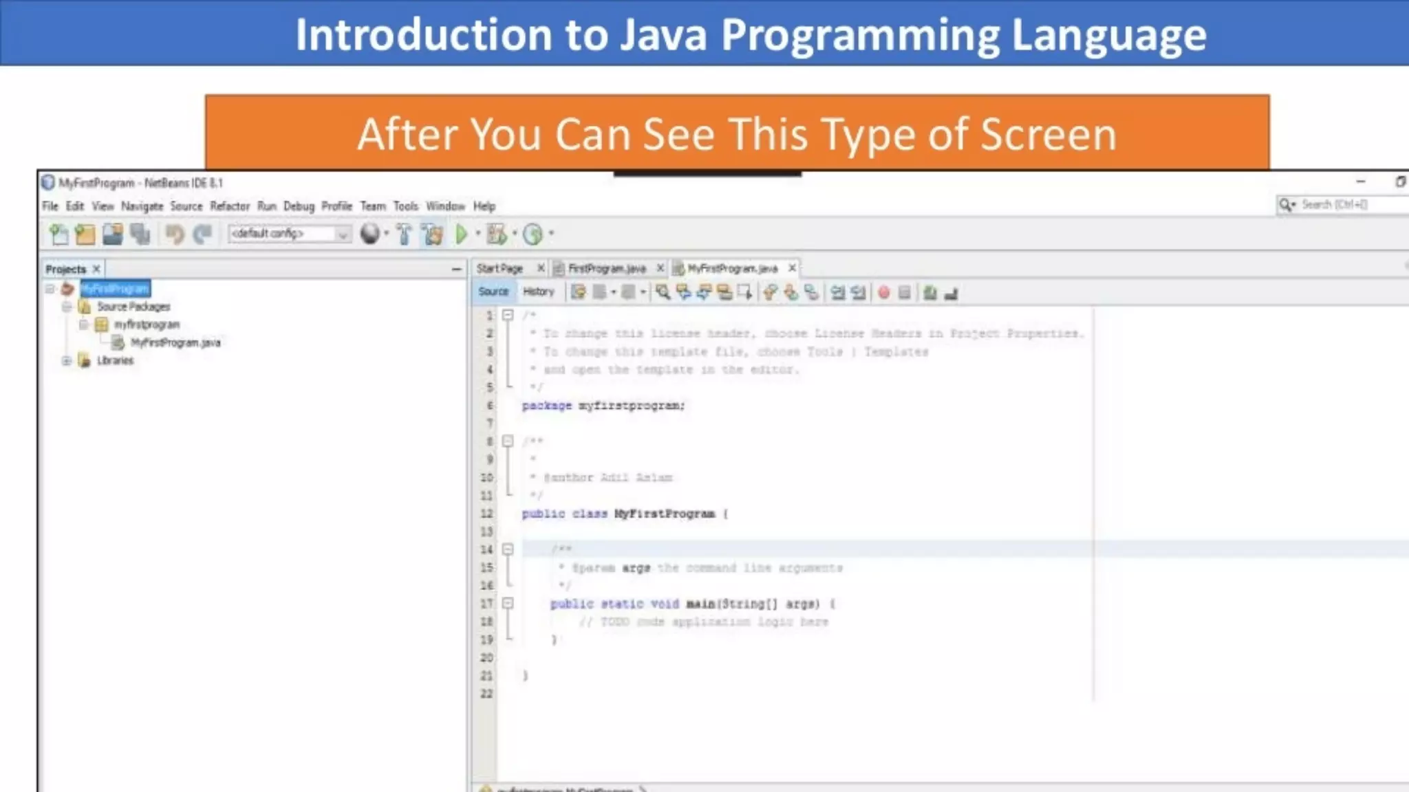Click the New Project toolbar icon
The width and height of the screenshot is (1409, 792).
85,234
